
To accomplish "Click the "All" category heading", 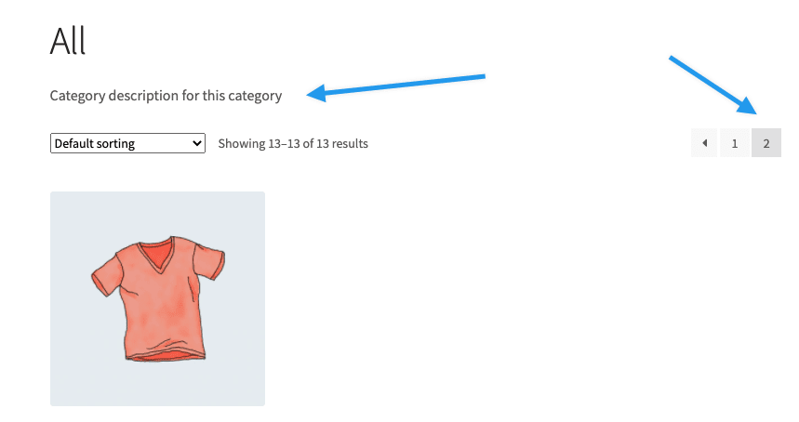I will click(68, 41).
